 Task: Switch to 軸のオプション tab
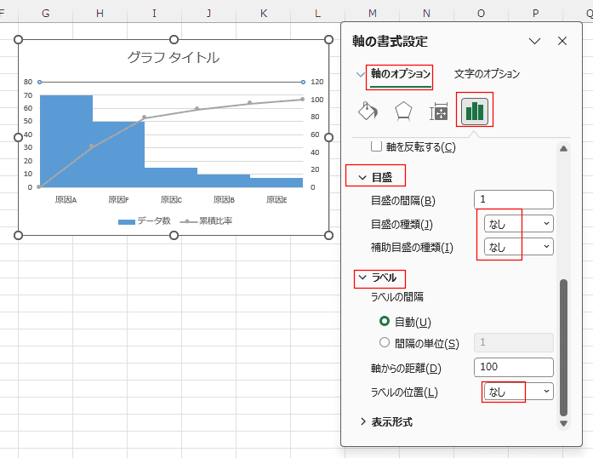401,74
